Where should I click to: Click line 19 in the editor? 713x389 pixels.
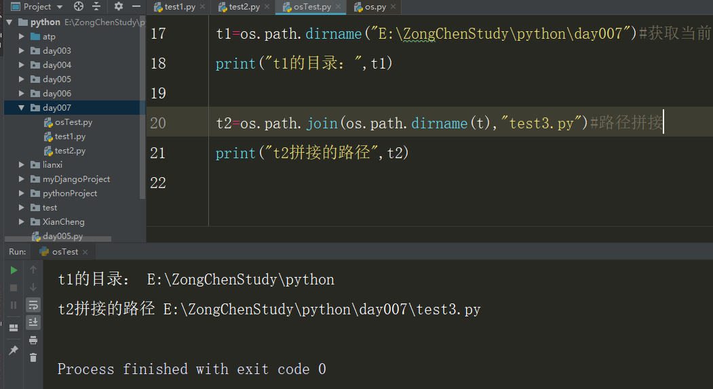point(407,93)
